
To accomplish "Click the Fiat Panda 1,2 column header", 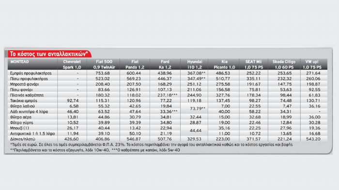I will tap(135, 64).
